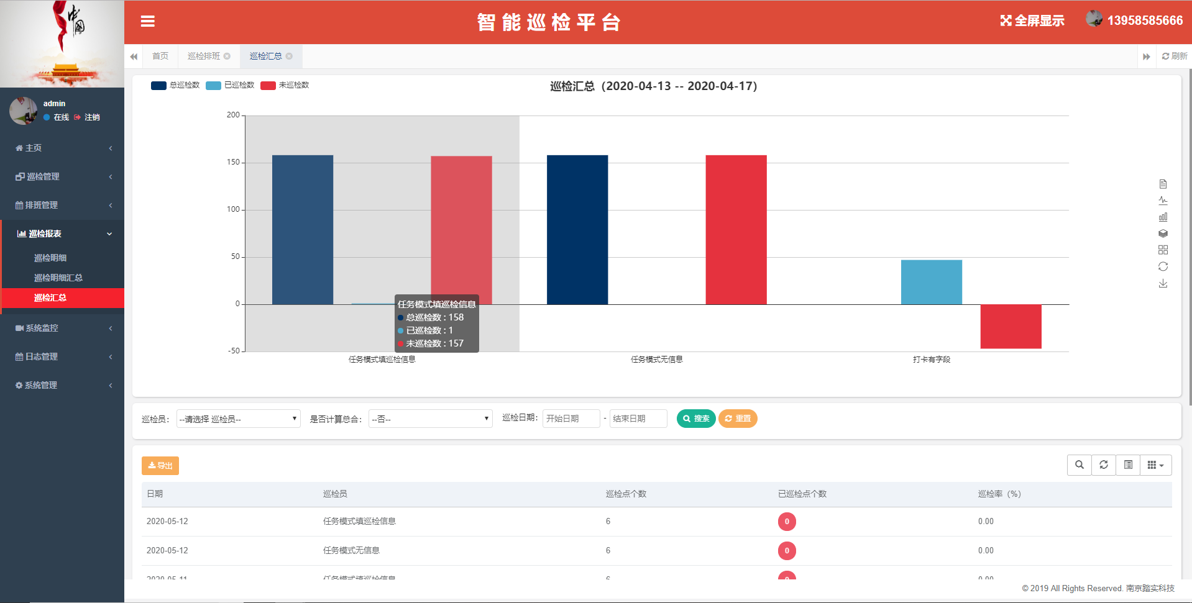Close the 巡检排班 tab
The image size is (1192, 603).
(227, 56)
